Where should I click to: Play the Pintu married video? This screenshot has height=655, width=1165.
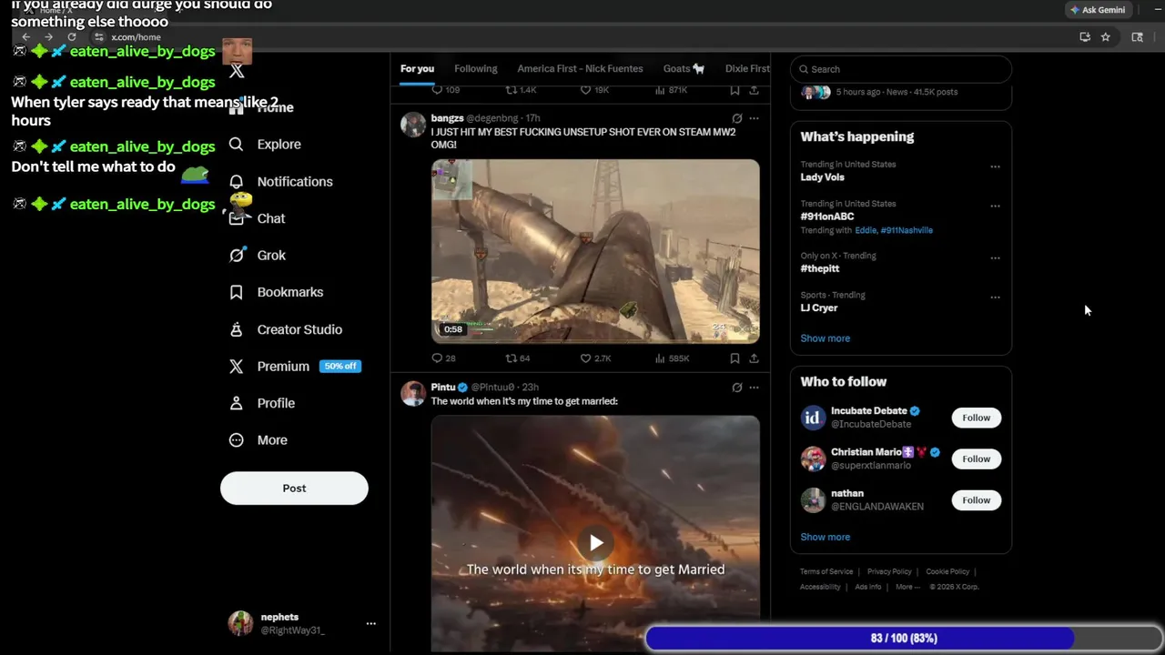pos(595,543)
